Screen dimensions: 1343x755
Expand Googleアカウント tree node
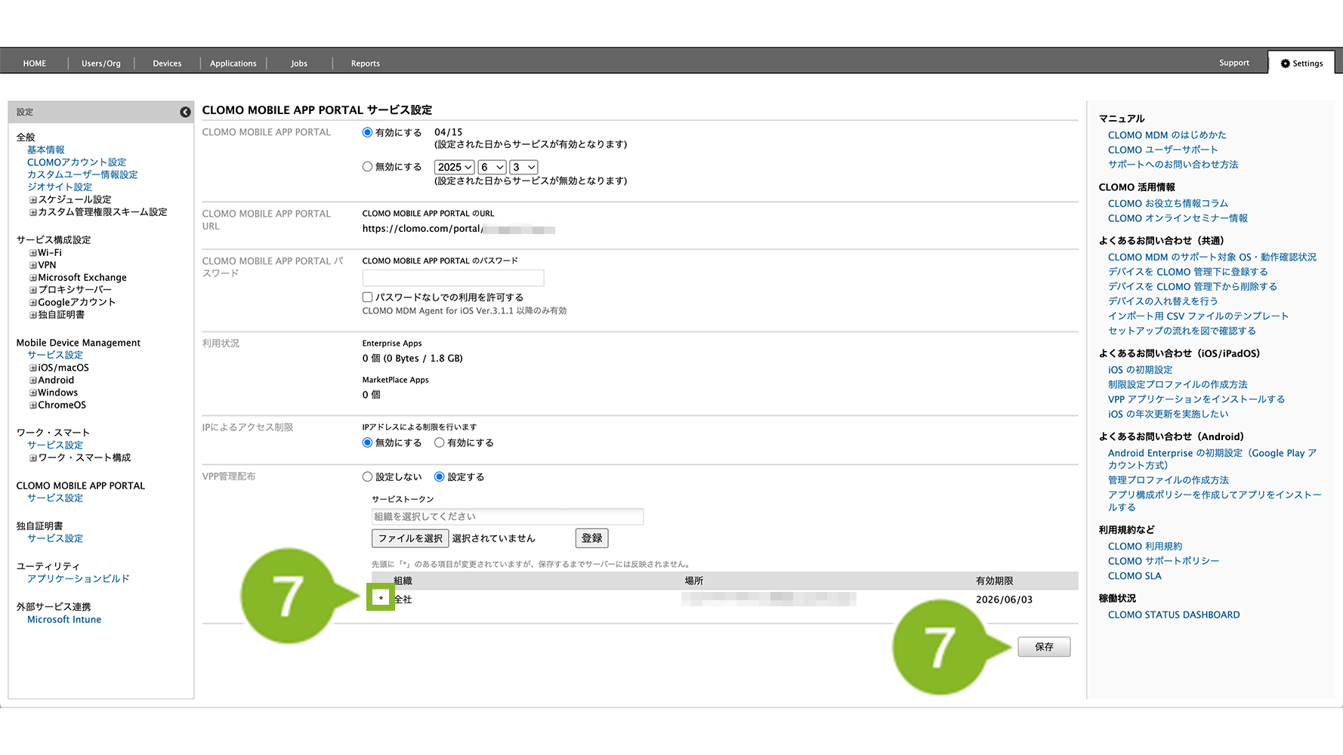[x=33, y=303]
